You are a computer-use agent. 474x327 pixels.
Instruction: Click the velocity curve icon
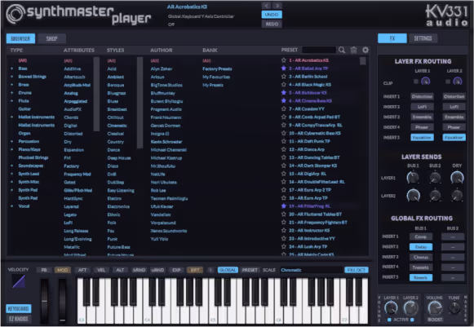[19, 281]
